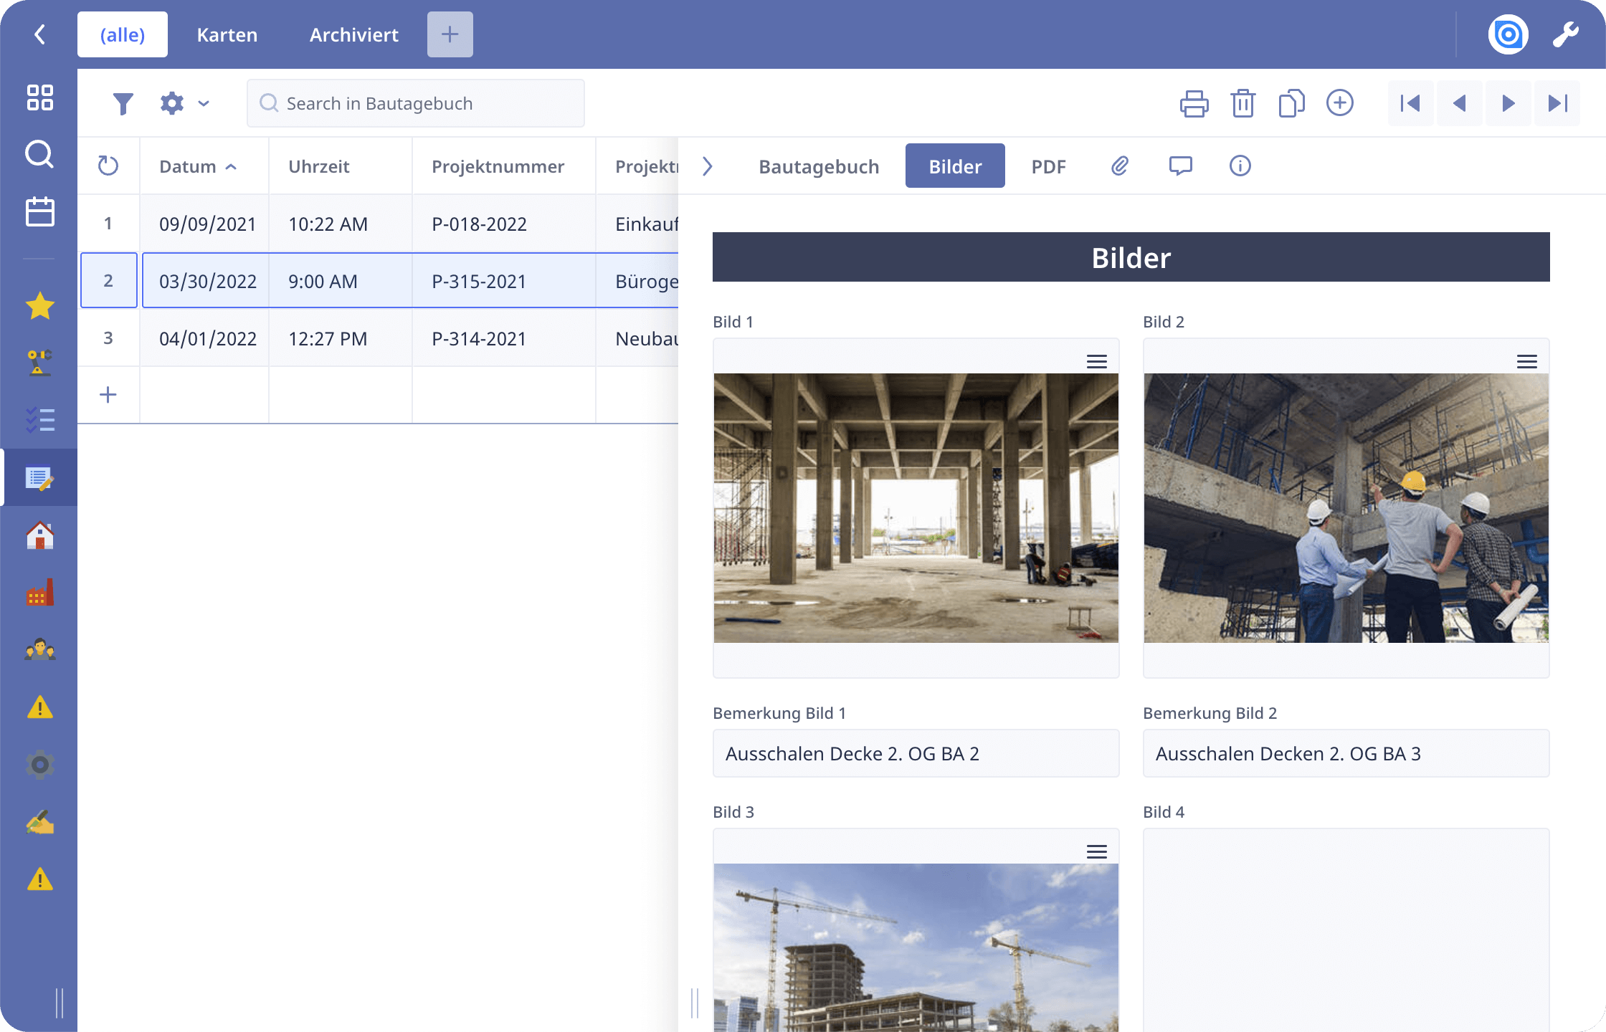Open Bild 2 hamburger menu

1527,361
